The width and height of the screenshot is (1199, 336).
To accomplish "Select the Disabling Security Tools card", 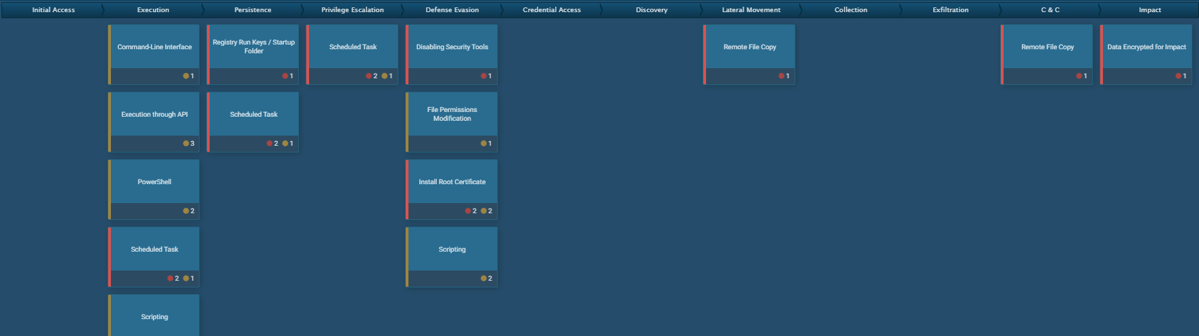I will (x=452, y=47).
